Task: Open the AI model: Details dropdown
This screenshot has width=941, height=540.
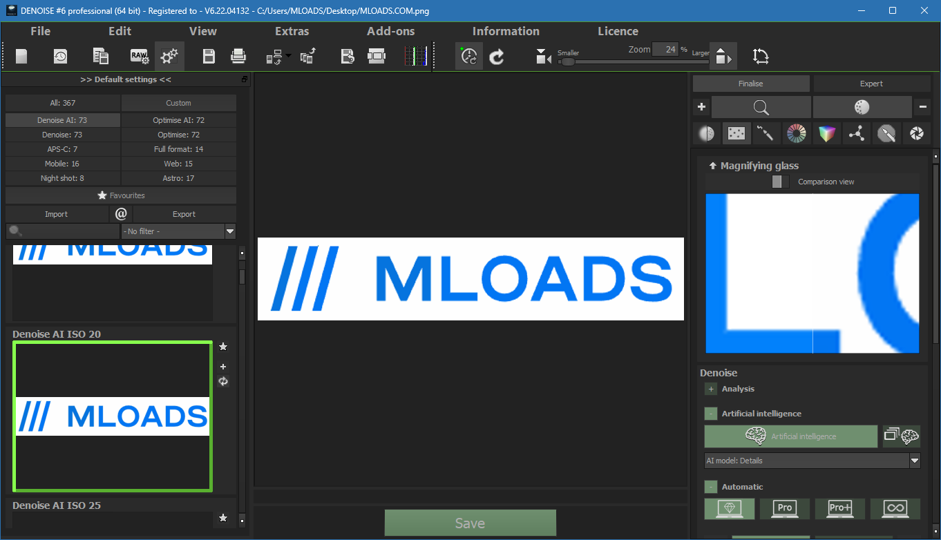Action: 812,461
